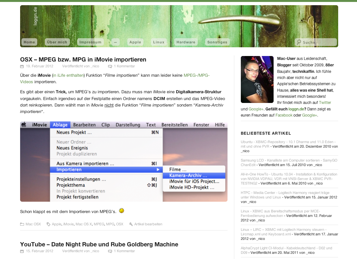This screenshot has height=259, width=357.
Task: Follow the Google+ link after 'und'
Action: [x=256, y=109]
